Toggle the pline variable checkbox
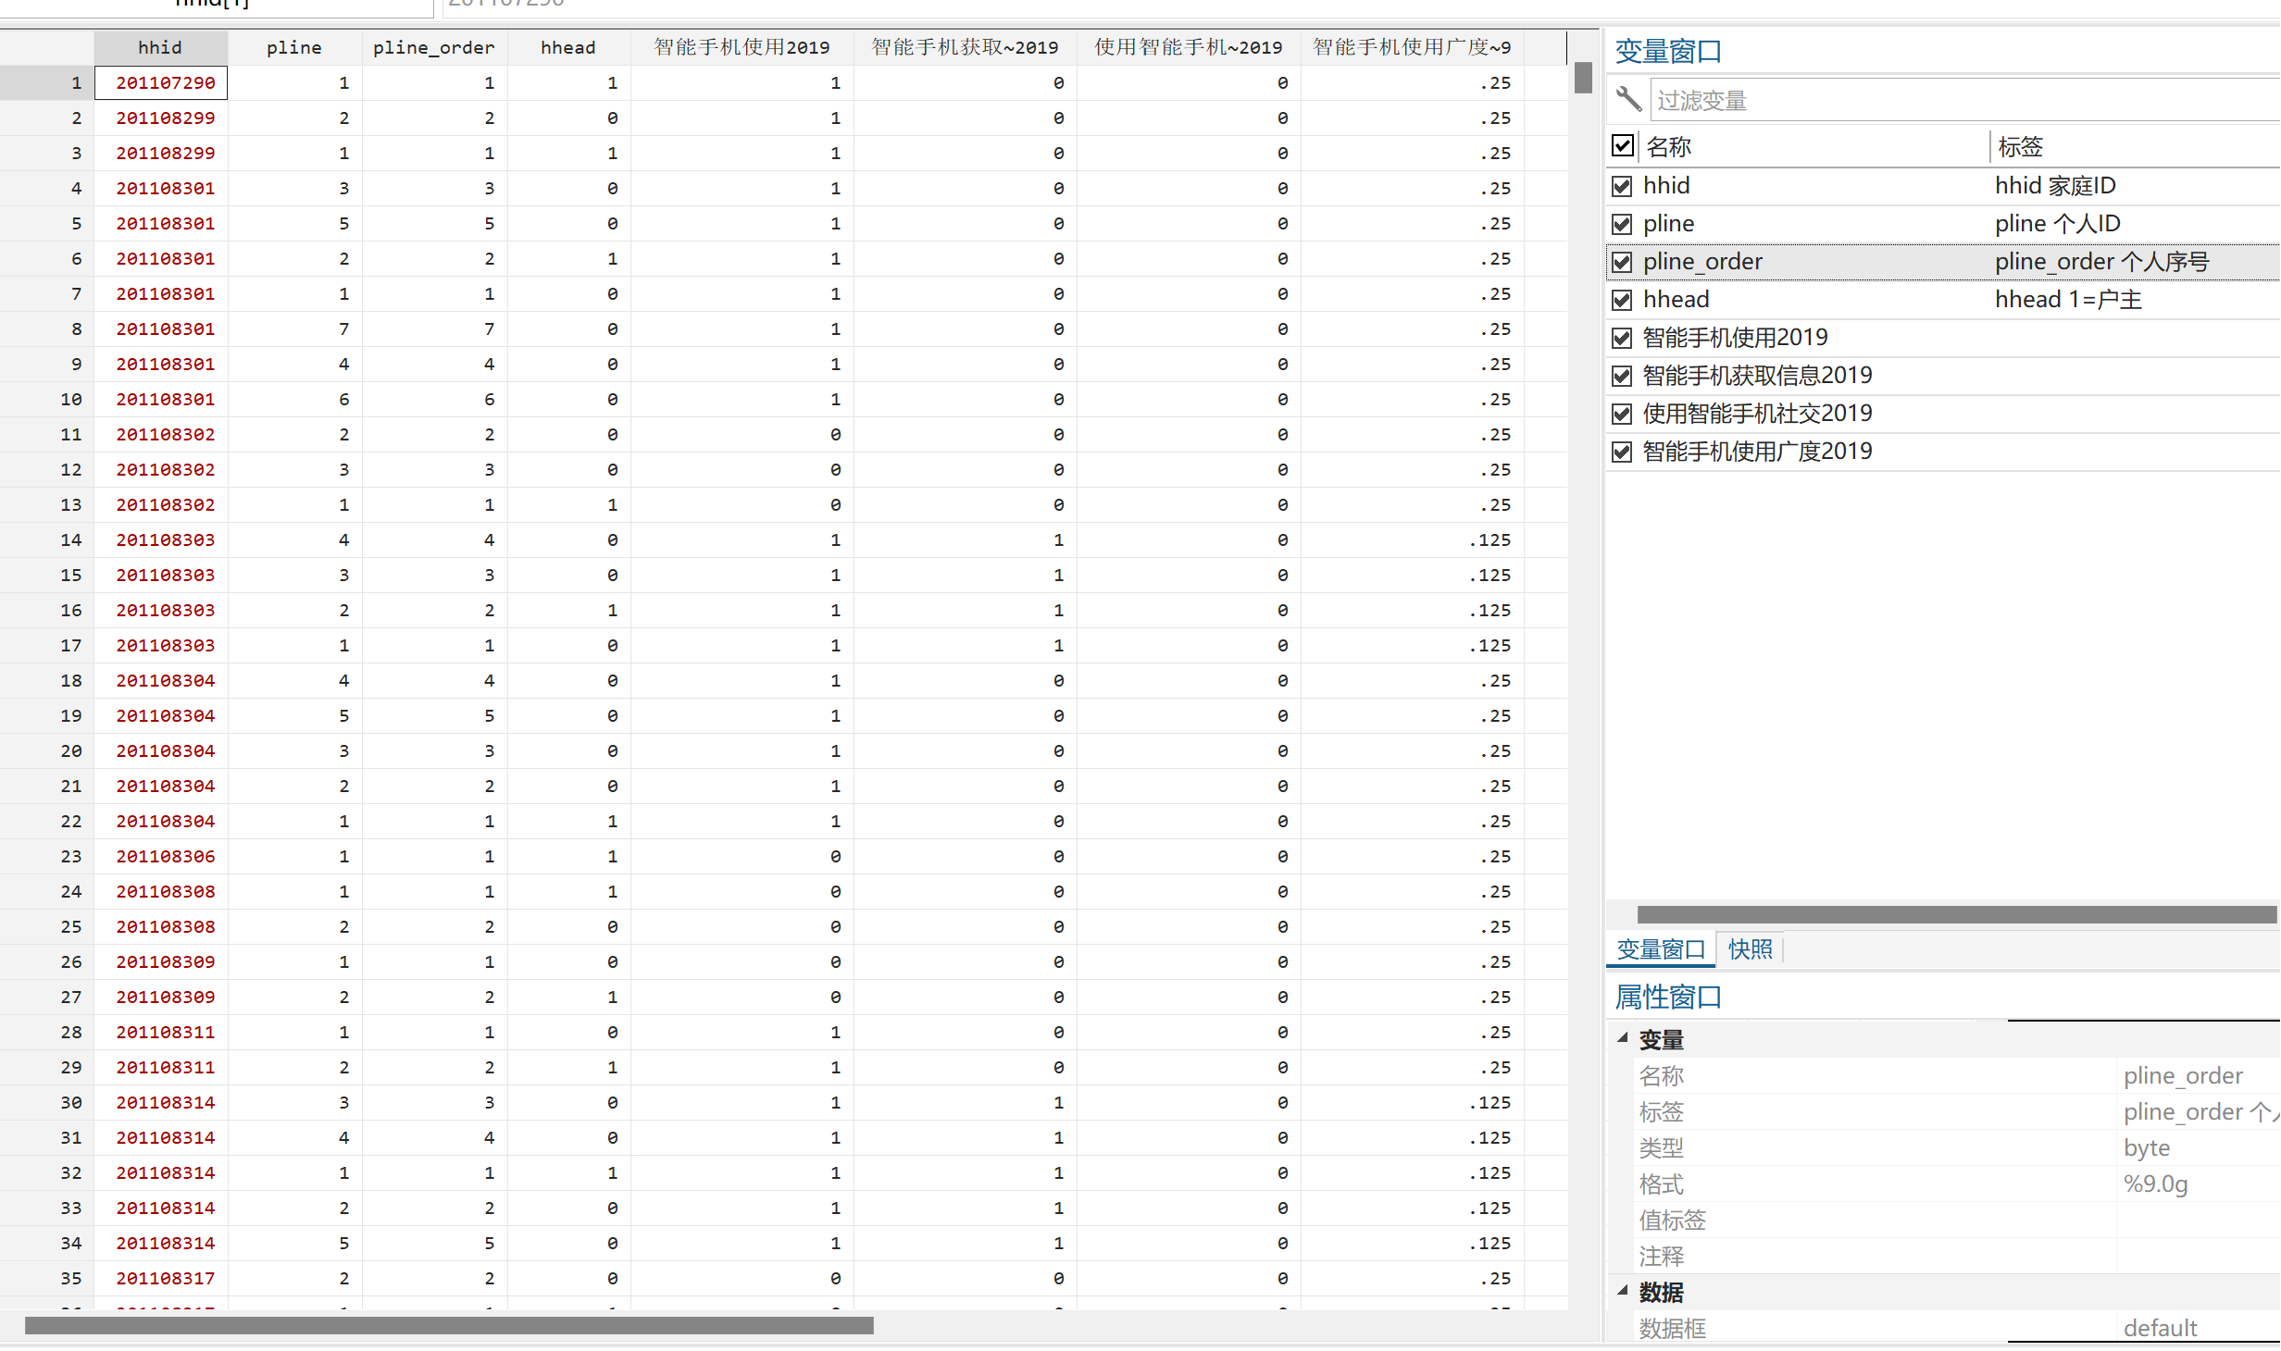The width and height of the screenshot is (2281, 1351). coord(1622,224)
